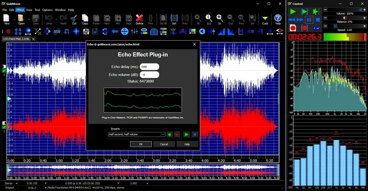Preview echo with the green play button
Viewport: 368px width, 191px height.
coord(187,134)
